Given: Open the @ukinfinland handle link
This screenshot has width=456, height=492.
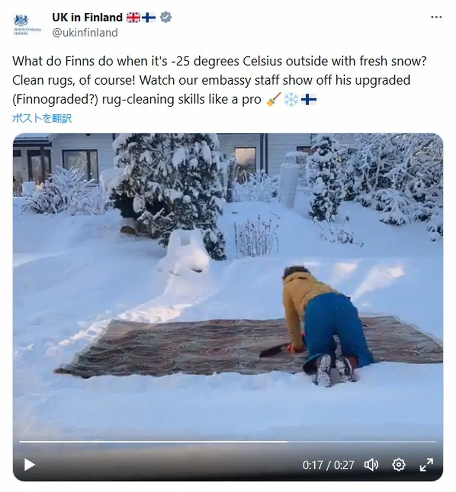Looking at the screenshot, I should point(85,33).
